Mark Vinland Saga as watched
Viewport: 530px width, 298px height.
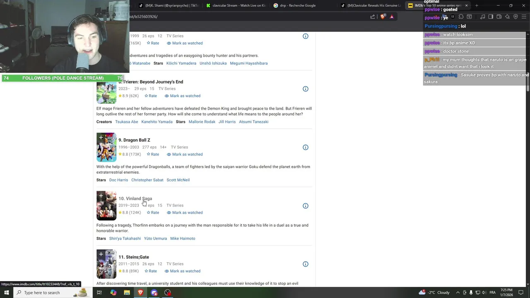coord(185,213)
